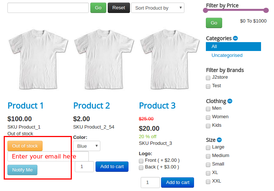Image resolution: width=274 pixels, height=191 pixels.
Task: Open the Sort Product by dropdown
Action: point(157,8)
